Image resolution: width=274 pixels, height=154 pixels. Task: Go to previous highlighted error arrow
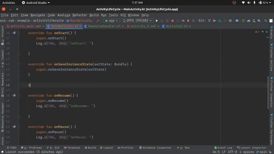(262, 32)
